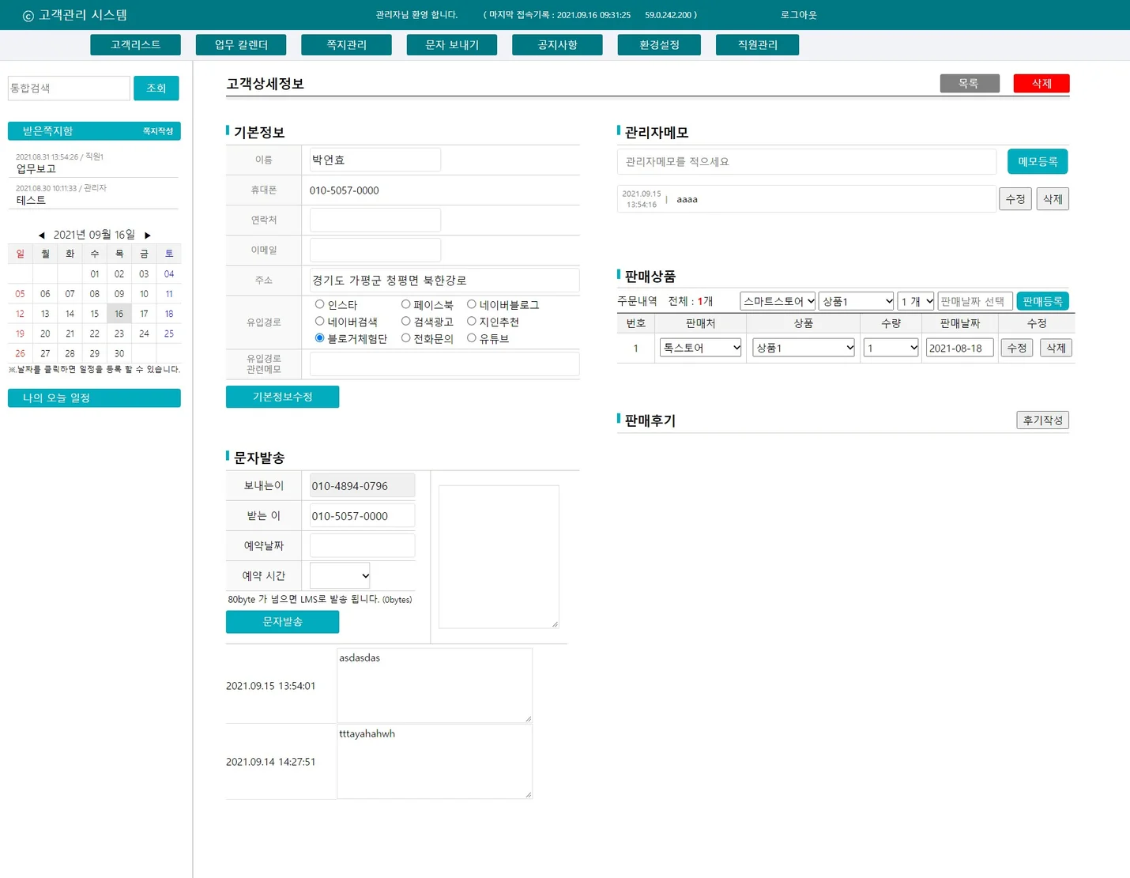Open the 공지사항 menu
The width and height of the screenshot is (1130, 878).
[x=557, y=45]
